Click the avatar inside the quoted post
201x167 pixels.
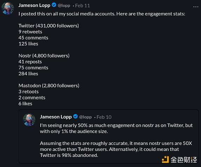[x=29, y=120]
